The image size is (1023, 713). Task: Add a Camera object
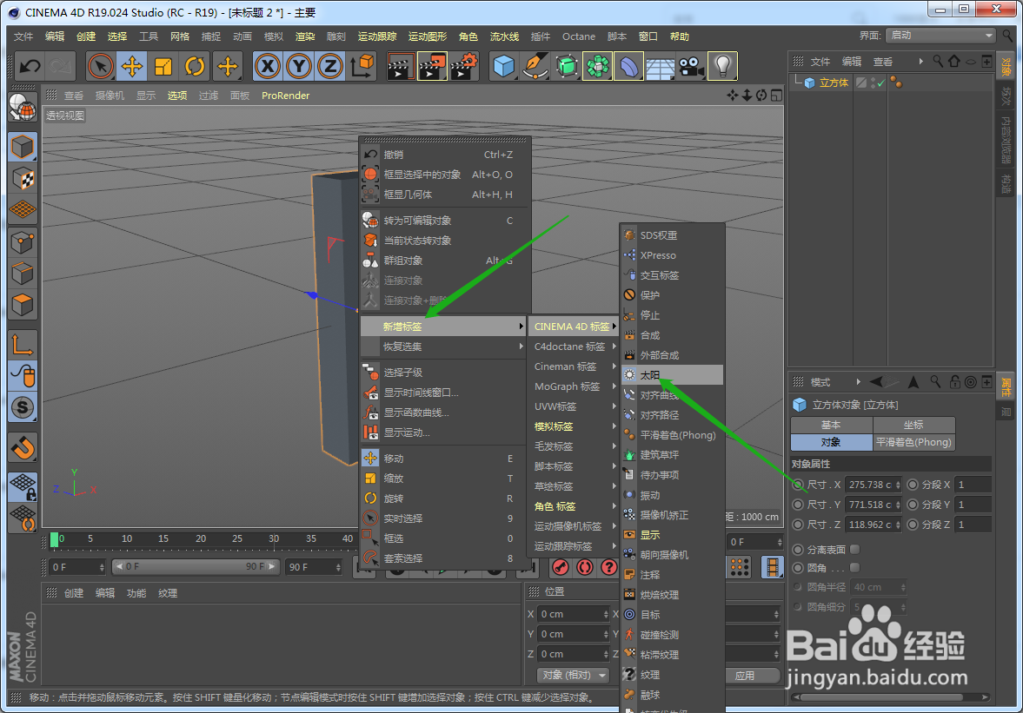coord(692,67)
